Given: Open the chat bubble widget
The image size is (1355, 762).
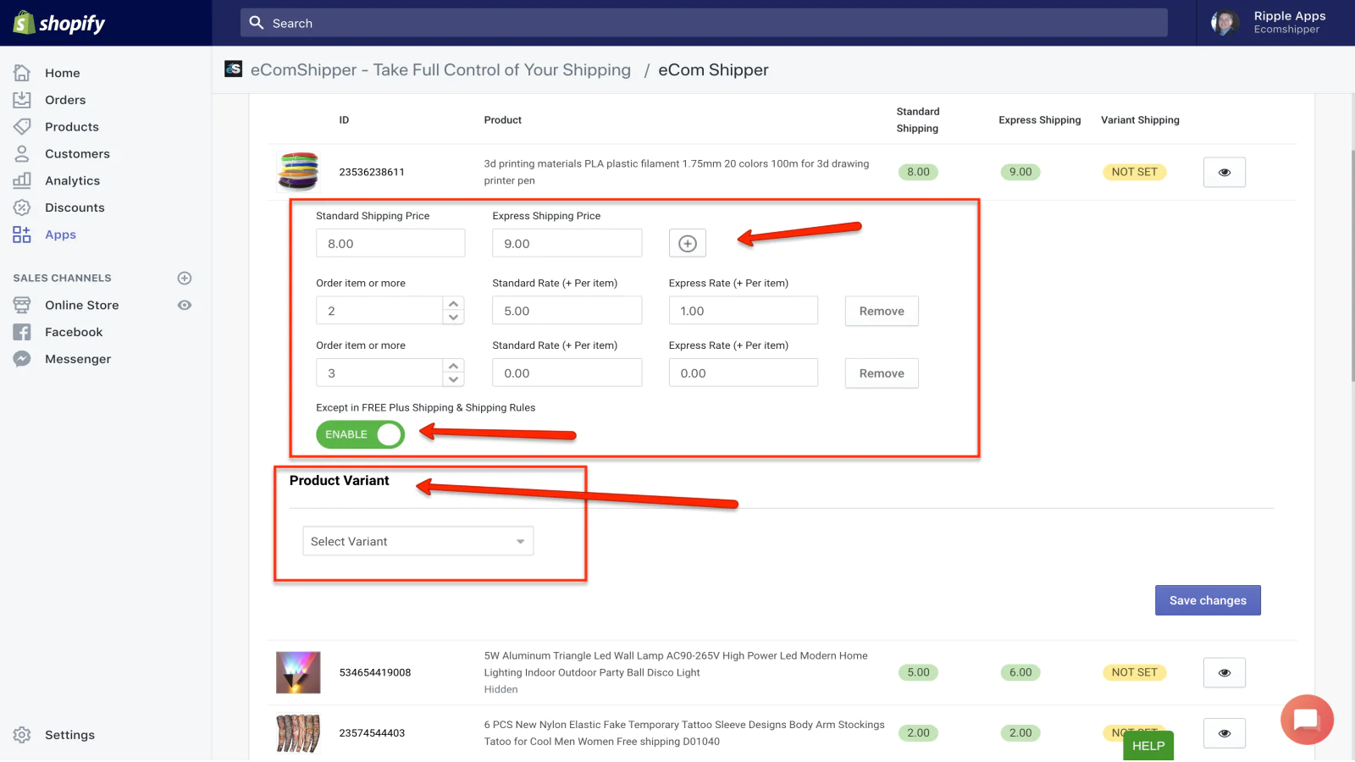Looking at the screenshot, I should point(1307,720).
